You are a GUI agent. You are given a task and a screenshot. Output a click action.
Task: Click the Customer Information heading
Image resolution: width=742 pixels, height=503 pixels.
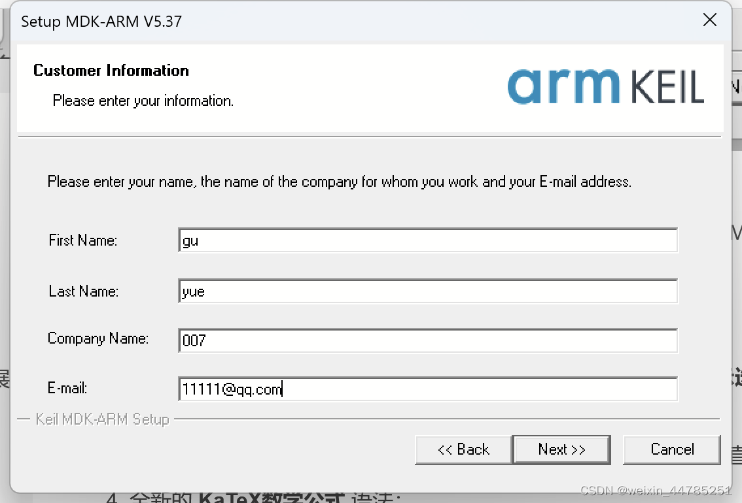pyautogui.click(x=111, y=71)
